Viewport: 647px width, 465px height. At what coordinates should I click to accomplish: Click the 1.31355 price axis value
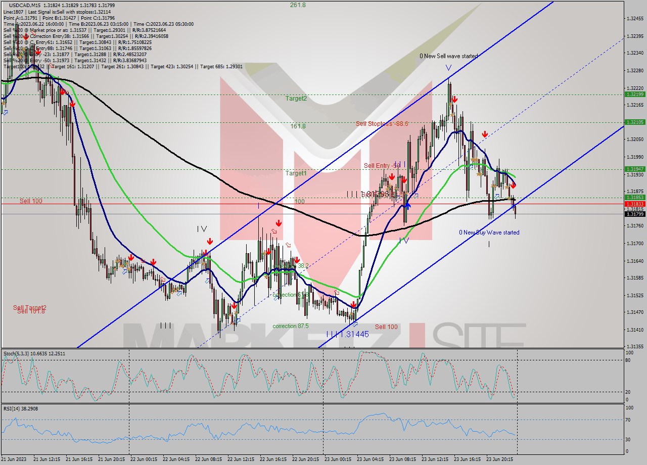point(634,347)
